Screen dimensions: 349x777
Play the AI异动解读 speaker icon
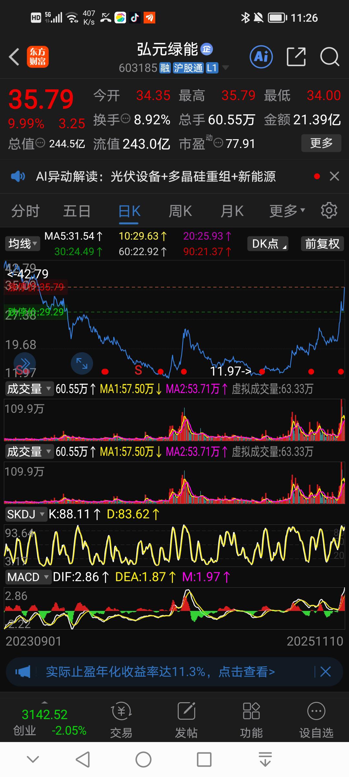(18, 176)
